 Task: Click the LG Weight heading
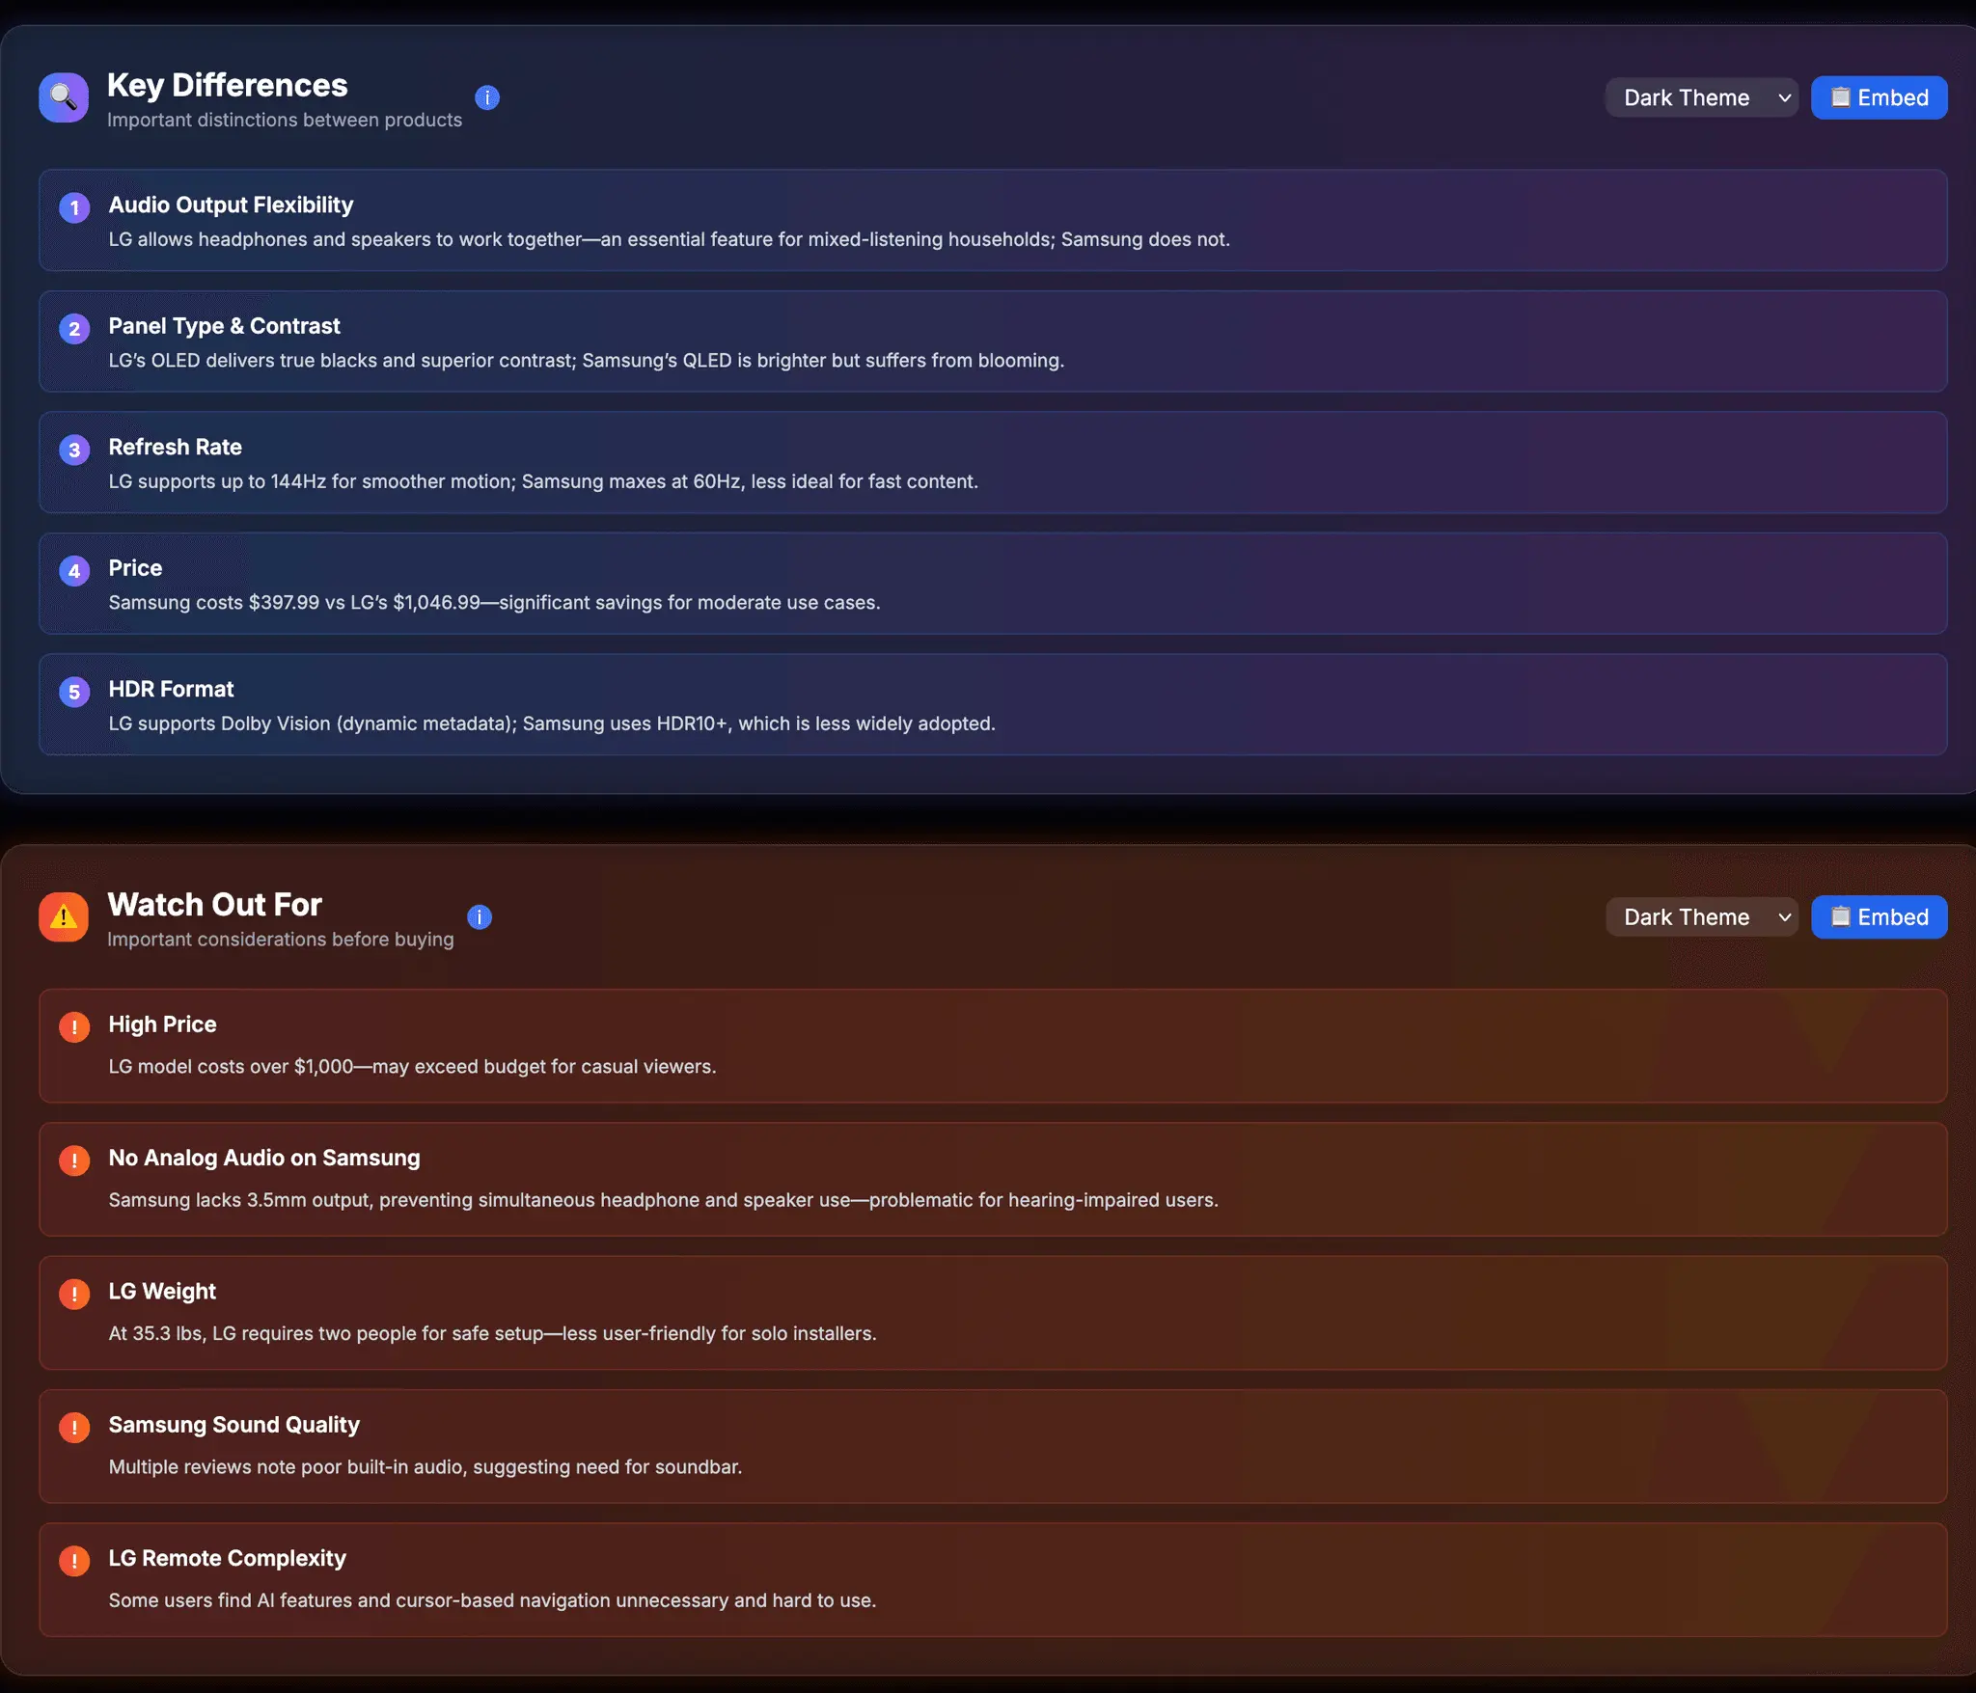coord(162,1291)
